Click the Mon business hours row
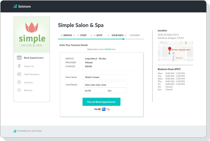Viewport: 210px width, 141px height. (171, 73)
